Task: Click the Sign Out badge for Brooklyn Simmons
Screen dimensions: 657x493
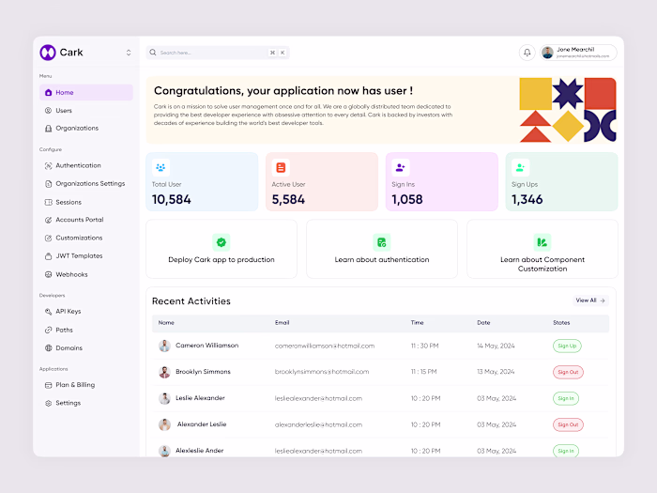Action: [568, 372]
